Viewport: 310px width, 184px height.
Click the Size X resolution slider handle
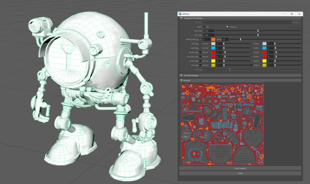[x=258, y=31]
